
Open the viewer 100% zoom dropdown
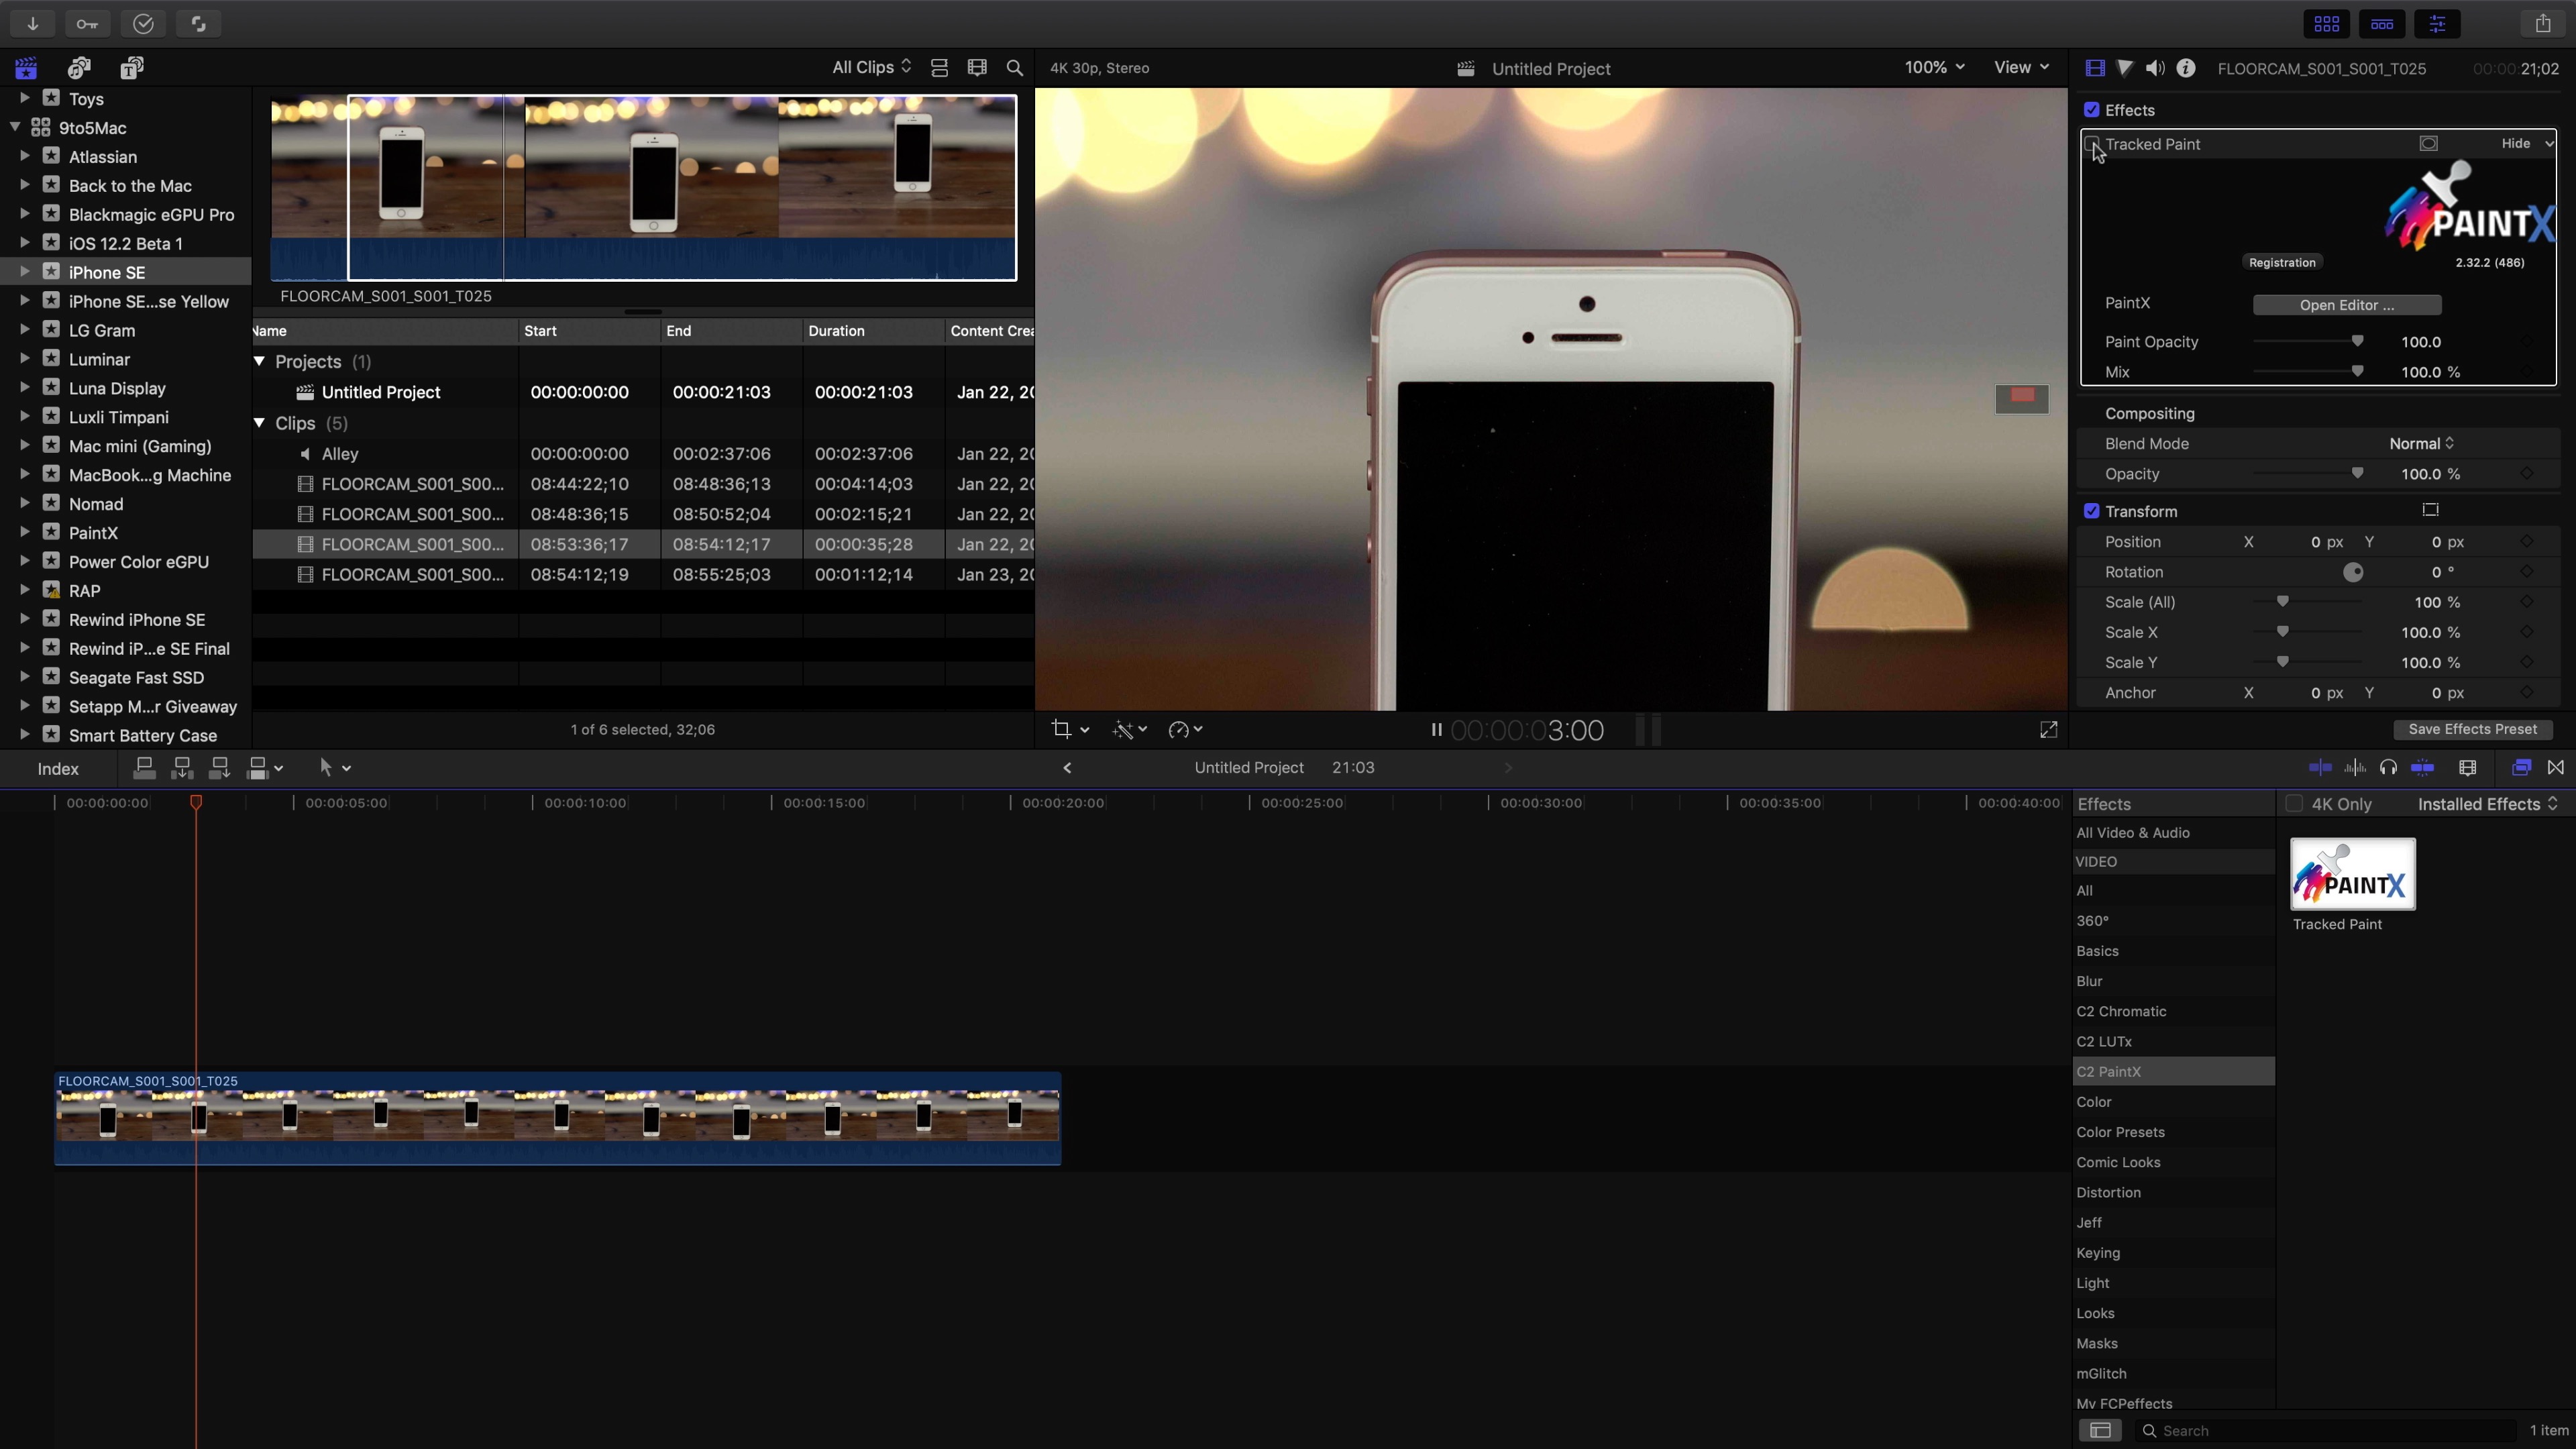tap(1934, 67)
